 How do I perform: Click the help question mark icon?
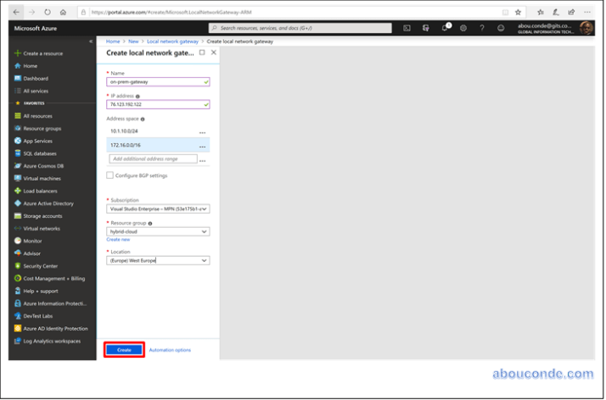(x=482, y=28)
